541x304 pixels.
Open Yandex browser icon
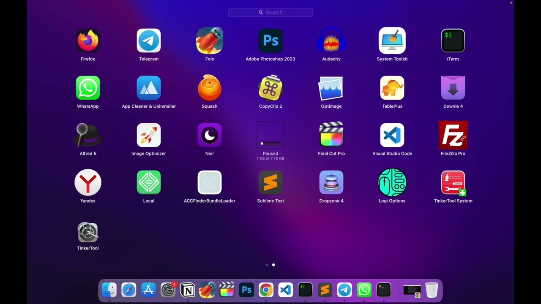pyautogui.click(x=88, y=183)
